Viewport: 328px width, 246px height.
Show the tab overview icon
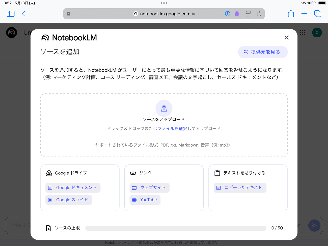[318, 14]
